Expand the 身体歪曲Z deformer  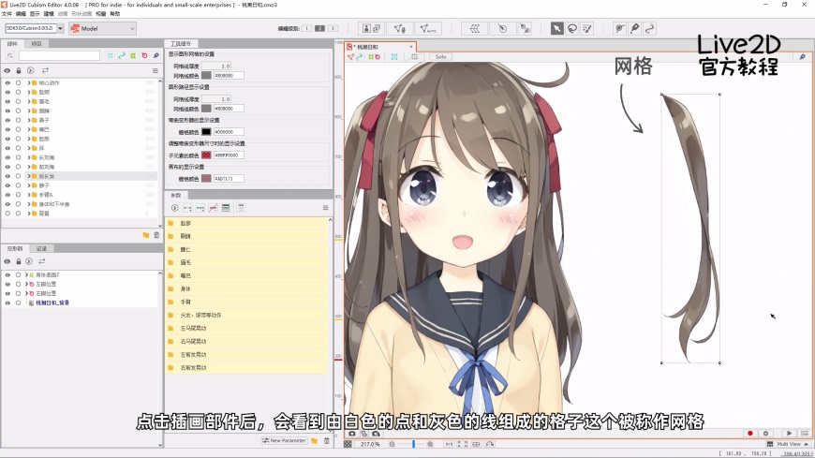point(26,274)
